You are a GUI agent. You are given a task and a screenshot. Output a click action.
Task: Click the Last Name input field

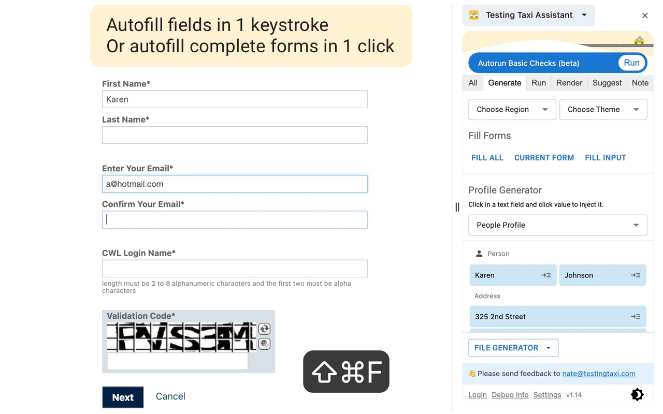pyautogui.click(x=235, y=135)
